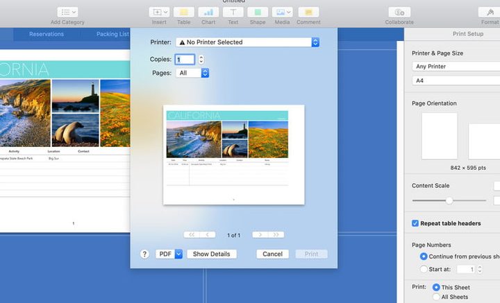Click the '1 of 1' page indicator
Image resolution: width=500 pixels, height=303 pixels.
(x=234, y=235)
